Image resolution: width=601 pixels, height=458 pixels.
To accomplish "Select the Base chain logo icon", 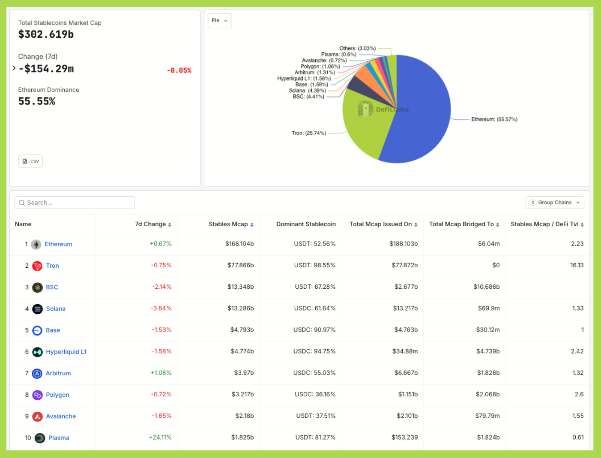I will 37,330.
